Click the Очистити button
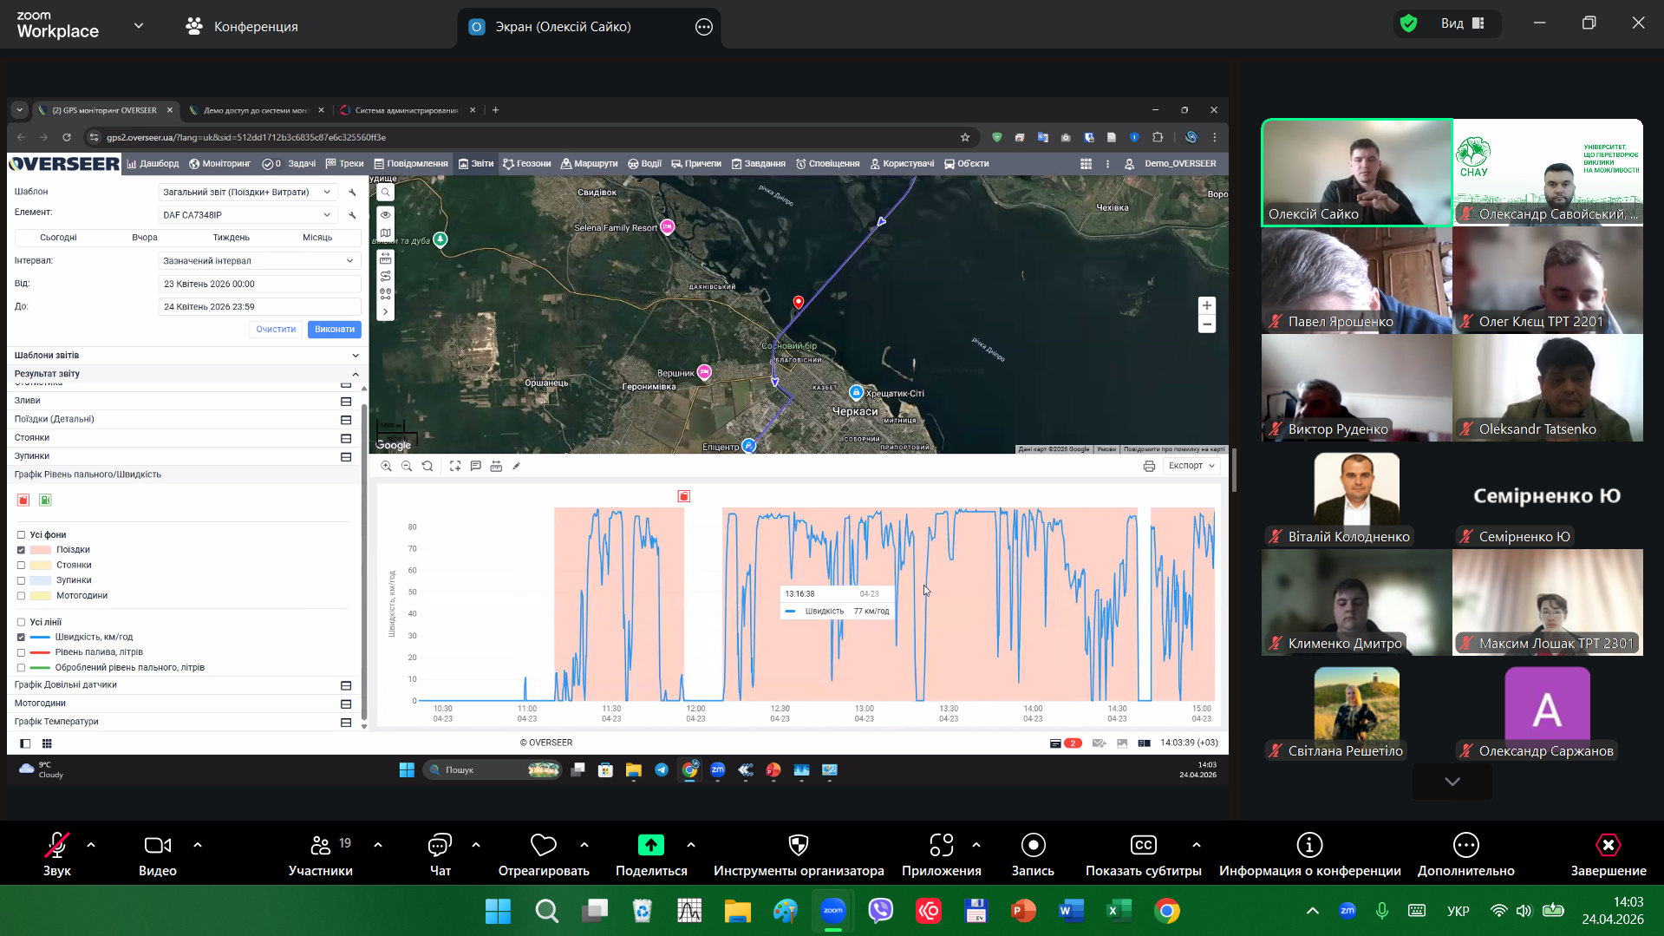1664x936 pixels. (x=276, y=330)
